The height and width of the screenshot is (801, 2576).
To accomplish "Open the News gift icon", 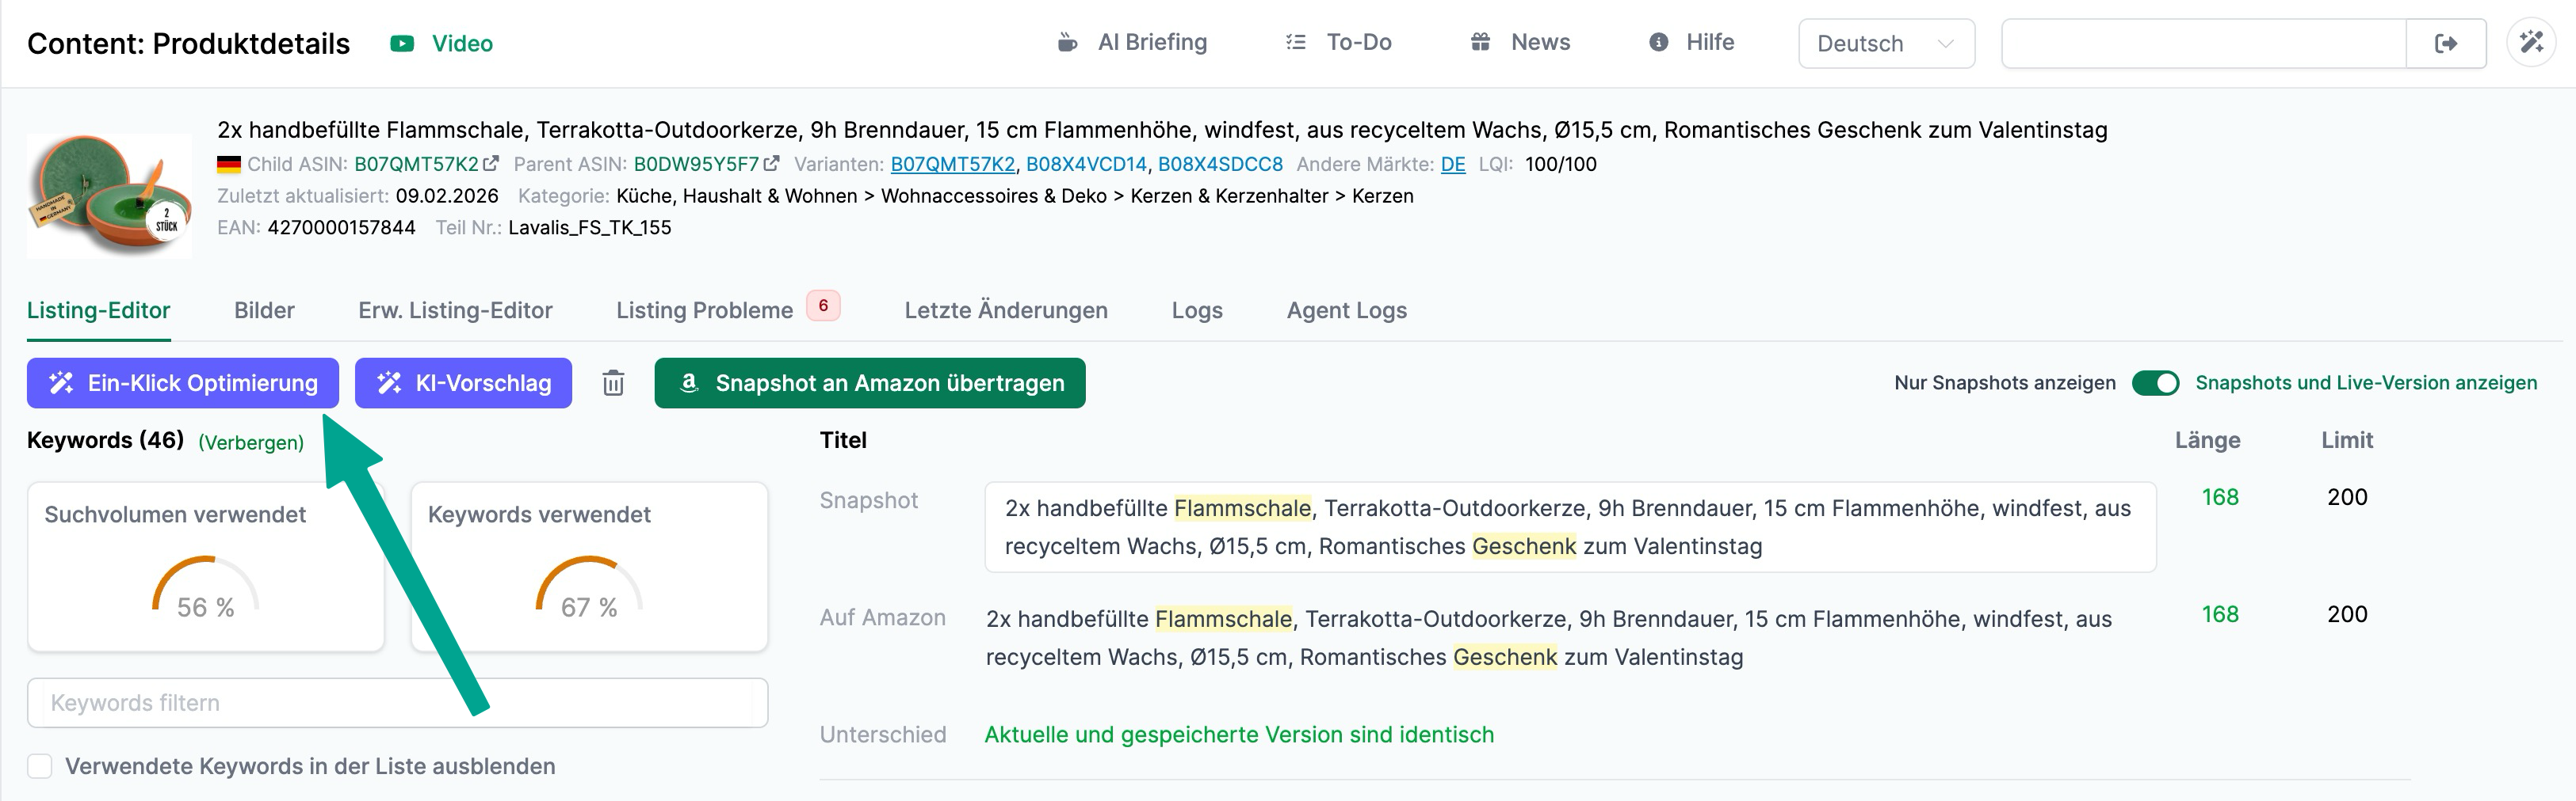I will (x=1481, y=43).
